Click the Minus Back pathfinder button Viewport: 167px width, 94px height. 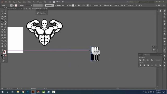point(160,65)
